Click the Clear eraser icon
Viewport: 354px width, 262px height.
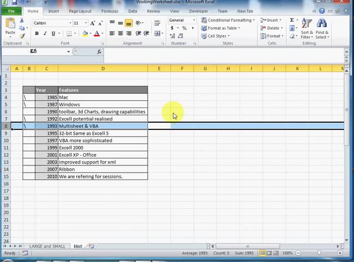pyautogui.click(x=292, y=36)
